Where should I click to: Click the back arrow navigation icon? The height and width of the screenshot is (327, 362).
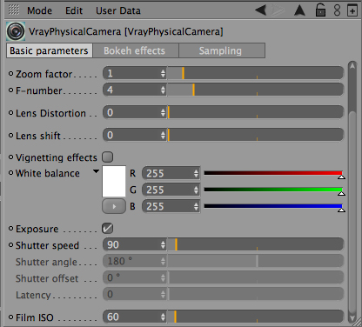click(261, 10)
